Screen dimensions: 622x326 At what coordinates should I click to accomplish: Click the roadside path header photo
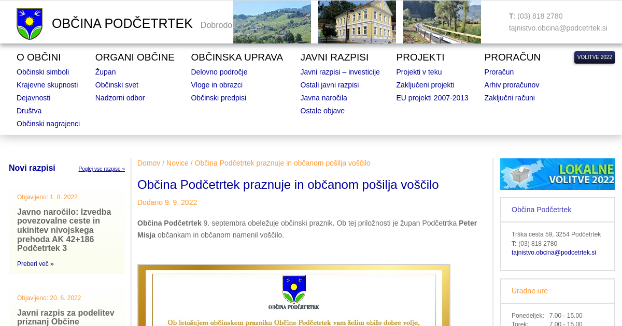(x=442, y=22)
